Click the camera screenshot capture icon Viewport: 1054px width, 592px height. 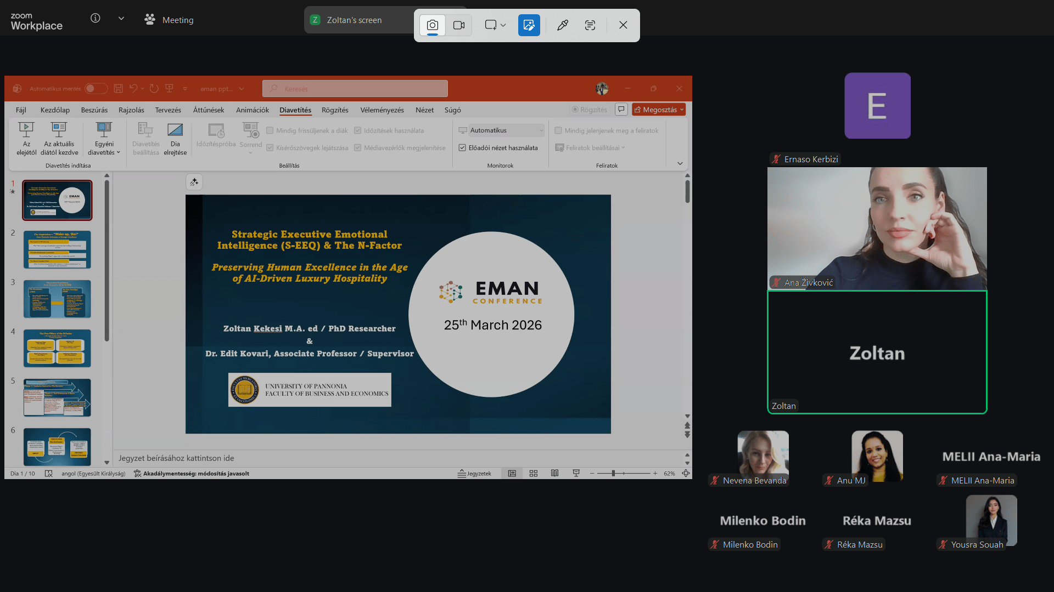[x=433, y=25]
